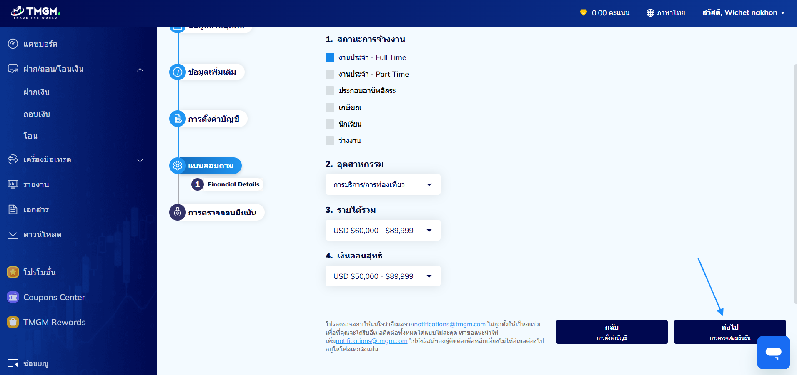
Task: Open รายงาน in sidebar
Action: 36,184
